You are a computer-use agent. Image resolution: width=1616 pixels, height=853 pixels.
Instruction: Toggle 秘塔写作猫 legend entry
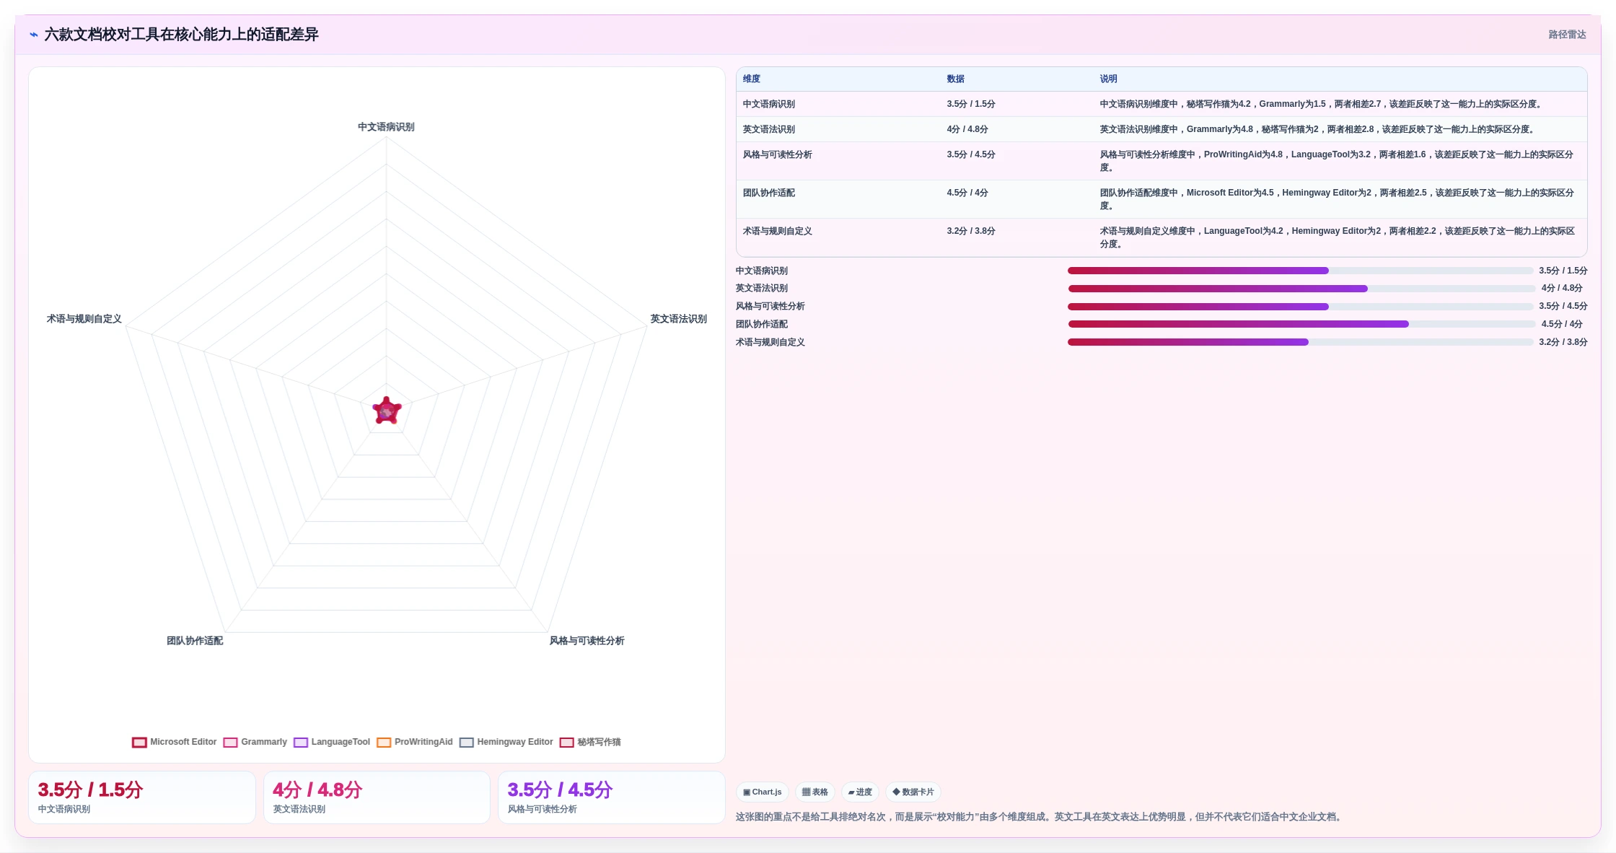point(590,743)
